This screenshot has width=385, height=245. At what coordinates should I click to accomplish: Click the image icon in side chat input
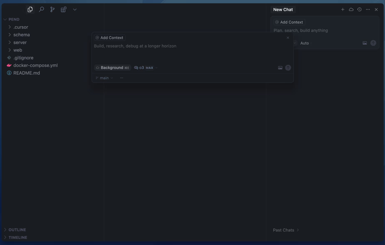click(x=365, y=43)
